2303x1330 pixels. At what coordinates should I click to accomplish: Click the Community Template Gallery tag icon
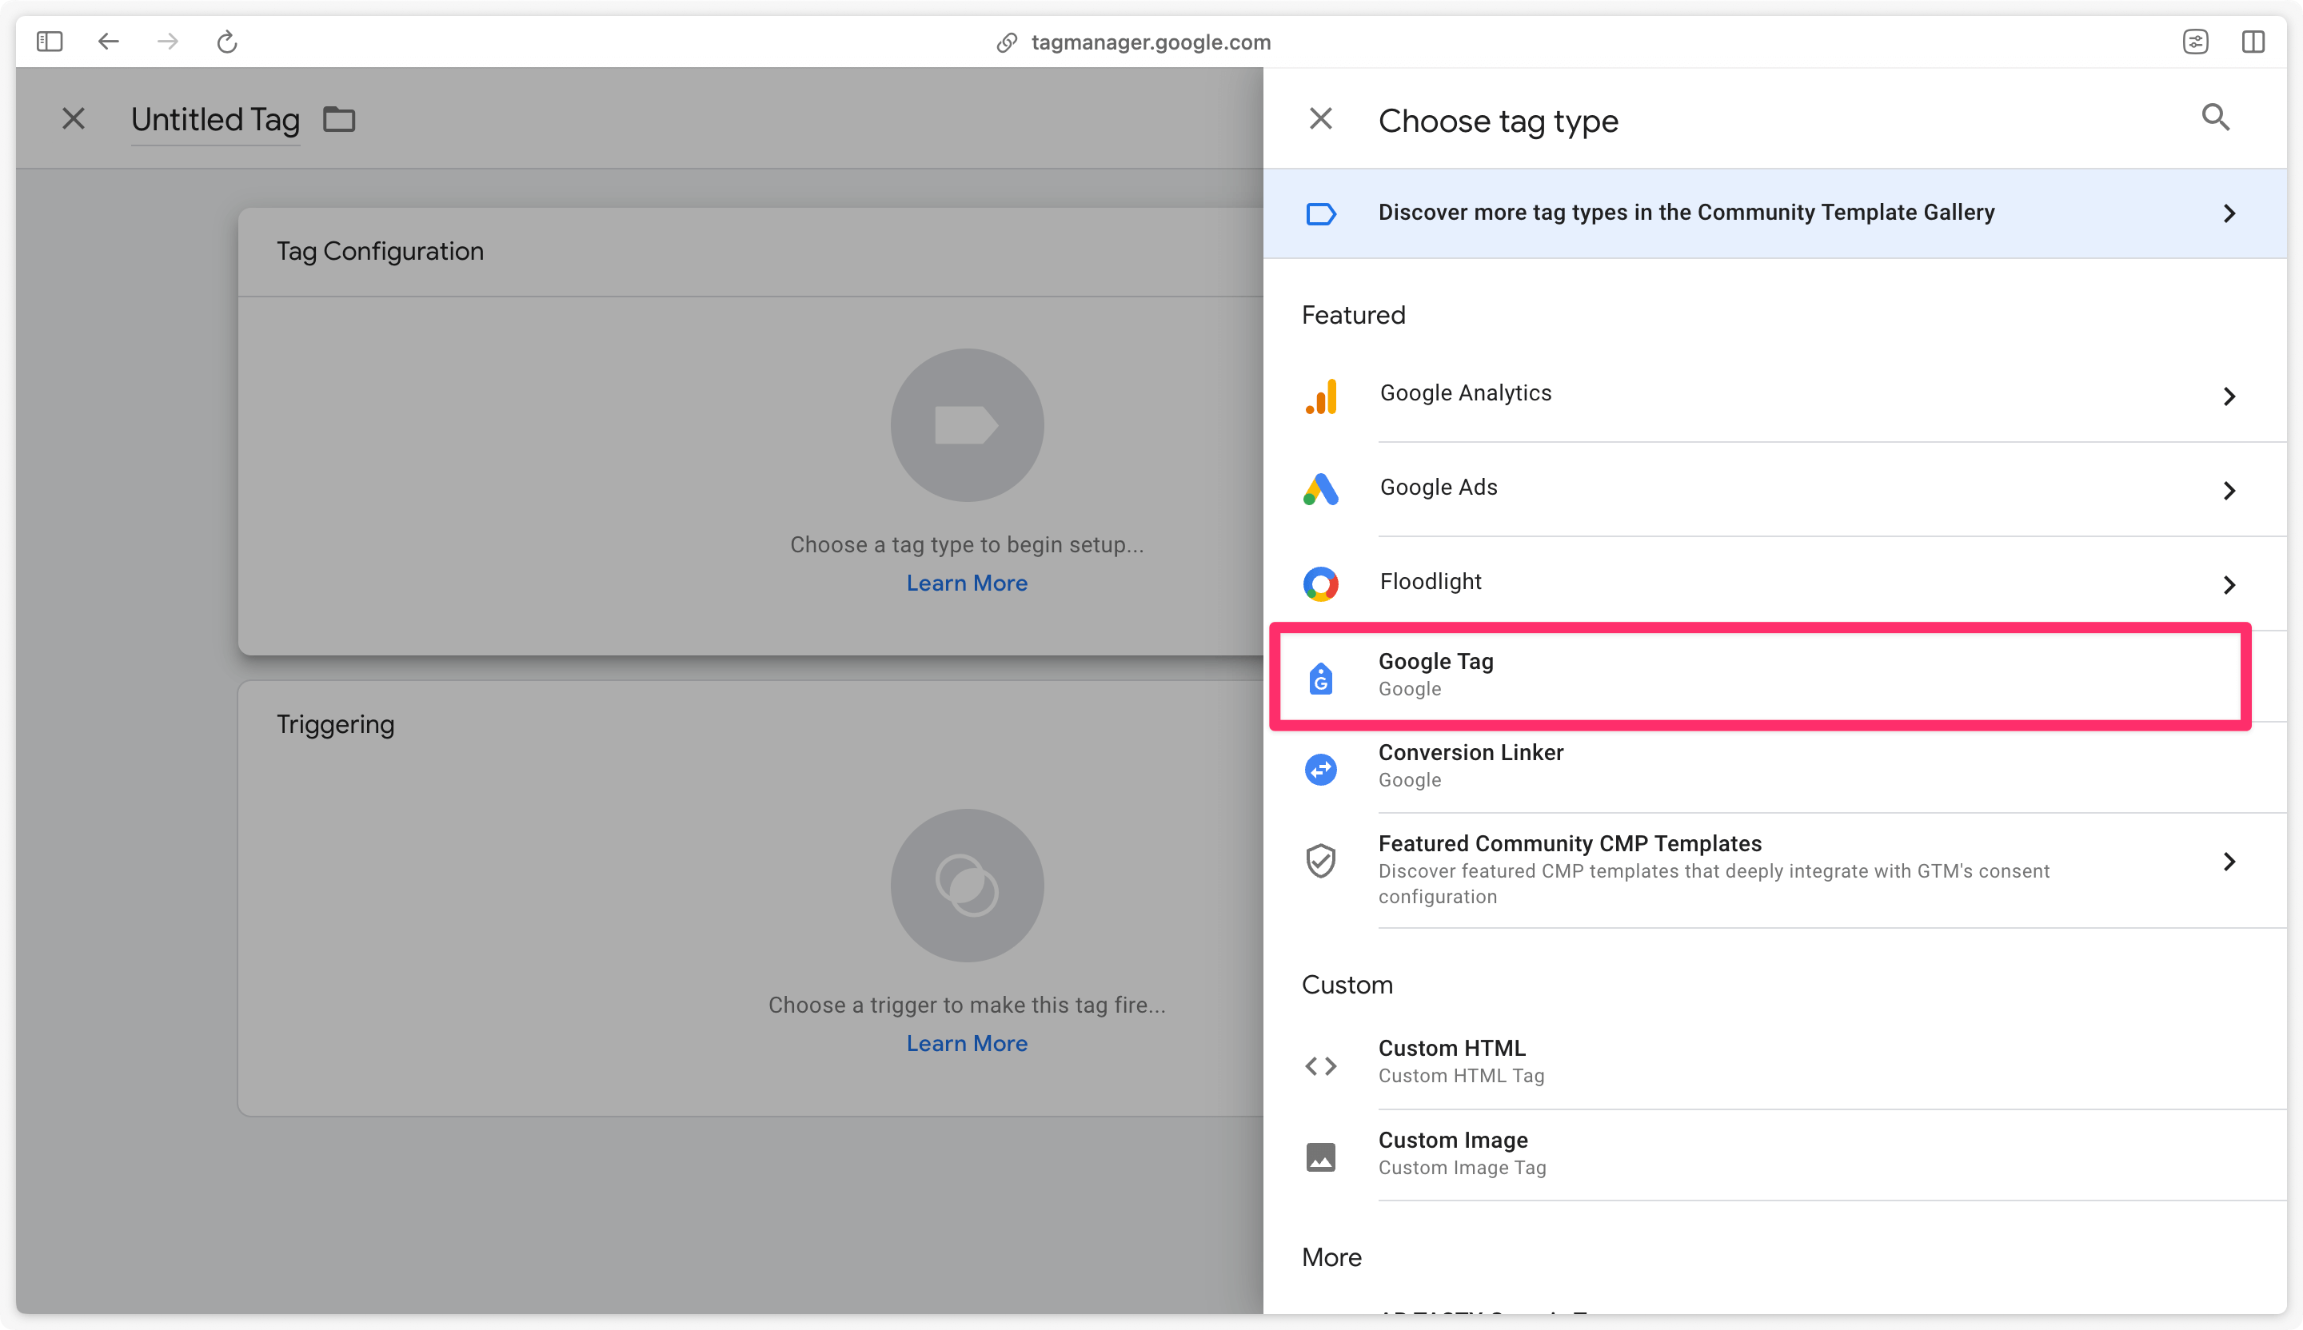[x=1320, y=213]
